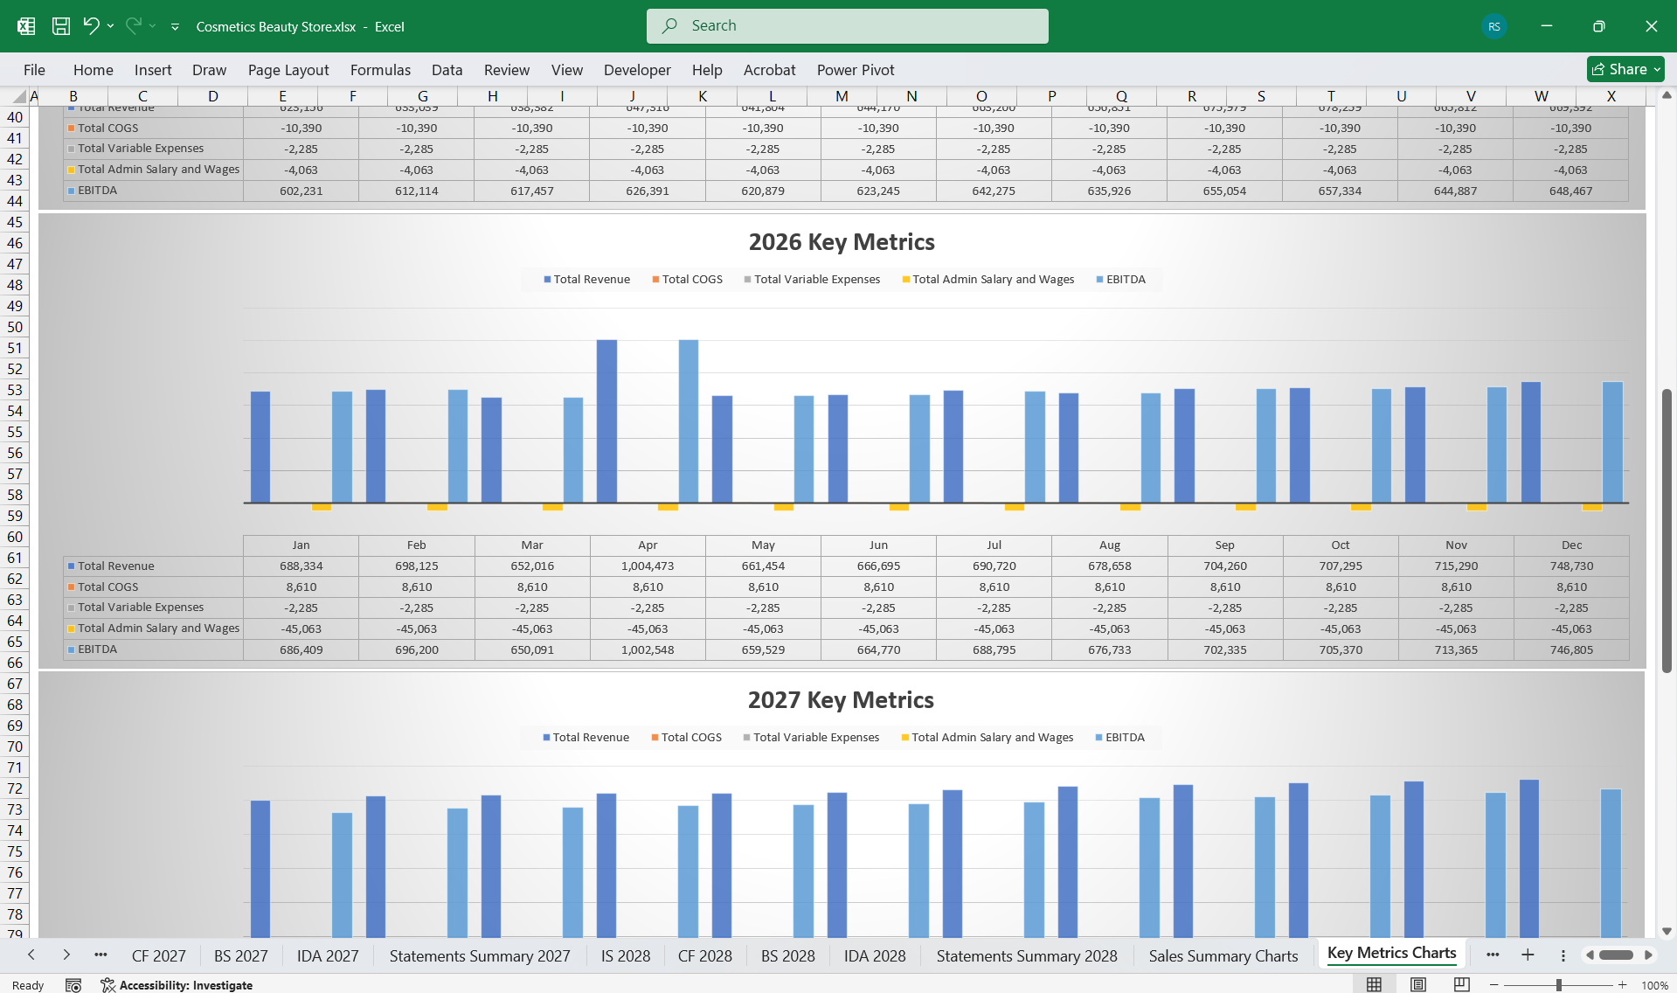This screenshot has width=1677, height=993.
Task: Click the 2026 Key Metrics chart title
Action: click(x=842, y=242)
